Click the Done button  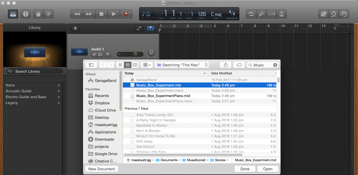[x=245, y=169]
